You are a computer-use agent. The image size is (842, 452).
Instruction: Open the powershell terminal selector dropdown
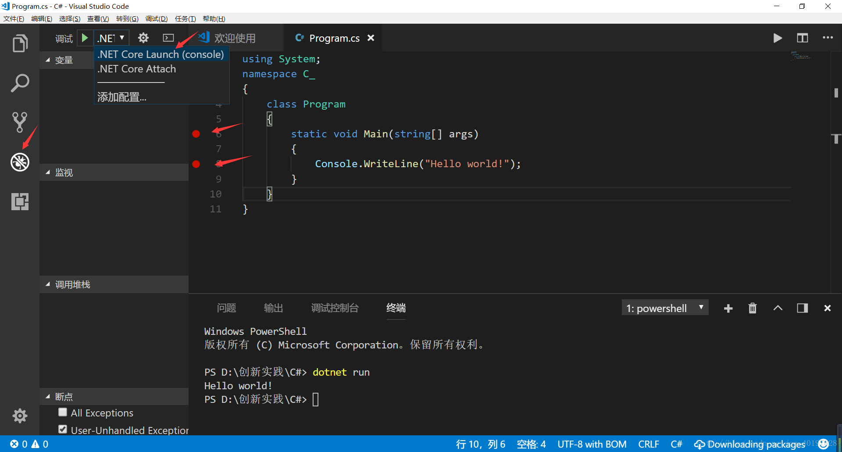[665, 308]
